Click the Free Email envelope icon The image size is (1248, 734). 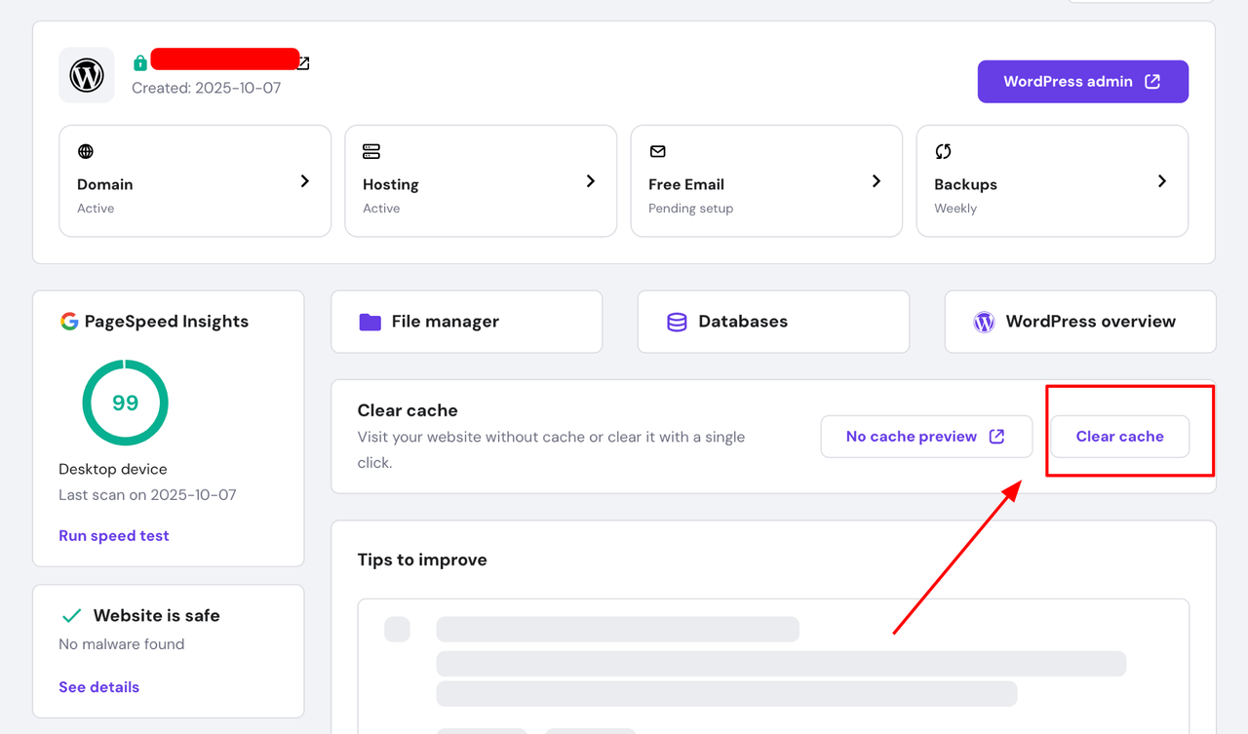(658, 151)
